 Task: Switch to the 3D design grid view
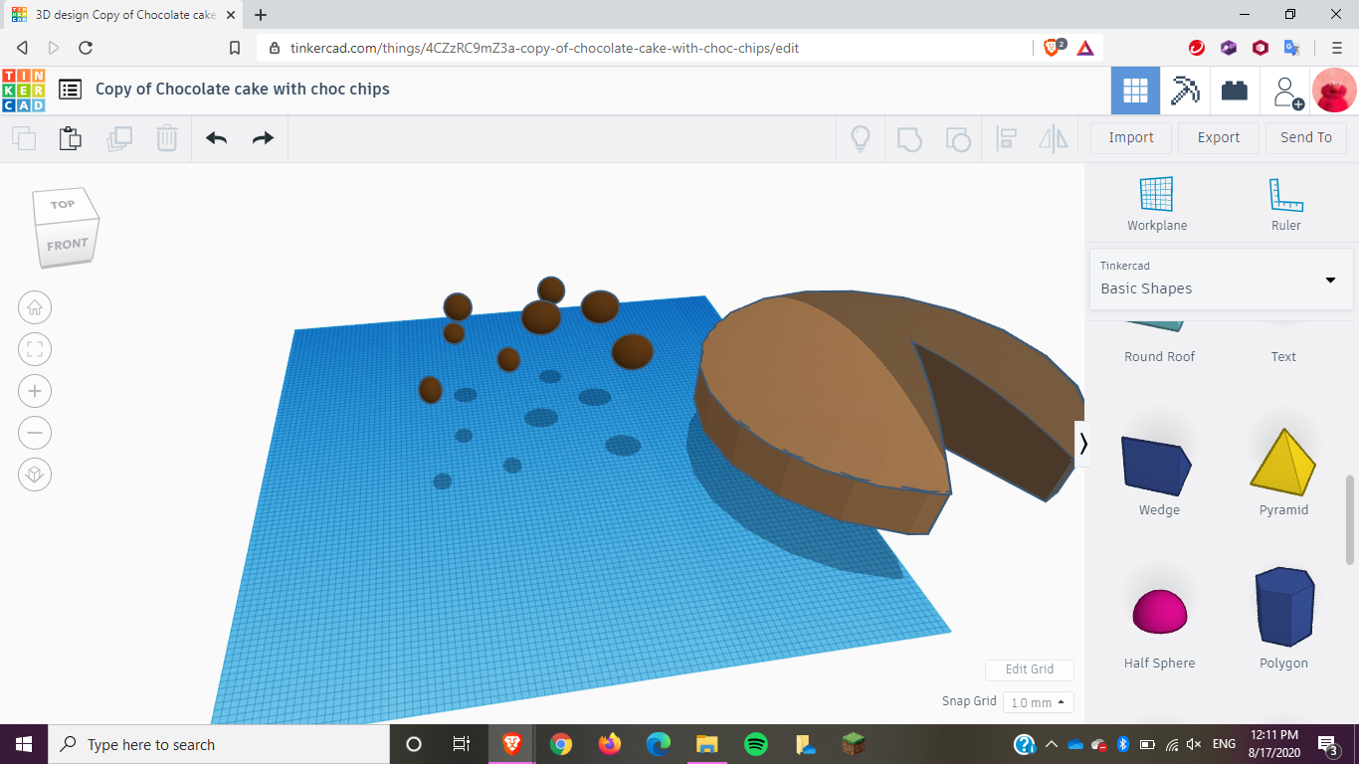pyautogui.click(x=1135, y=91)
